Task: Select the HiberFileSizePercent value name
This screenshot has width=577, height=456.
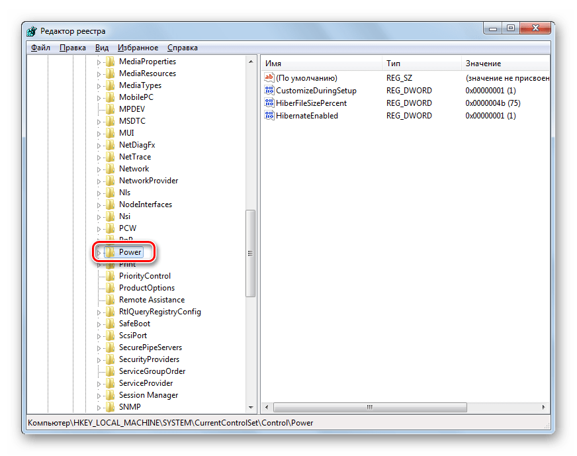Action: pos(311,103)
